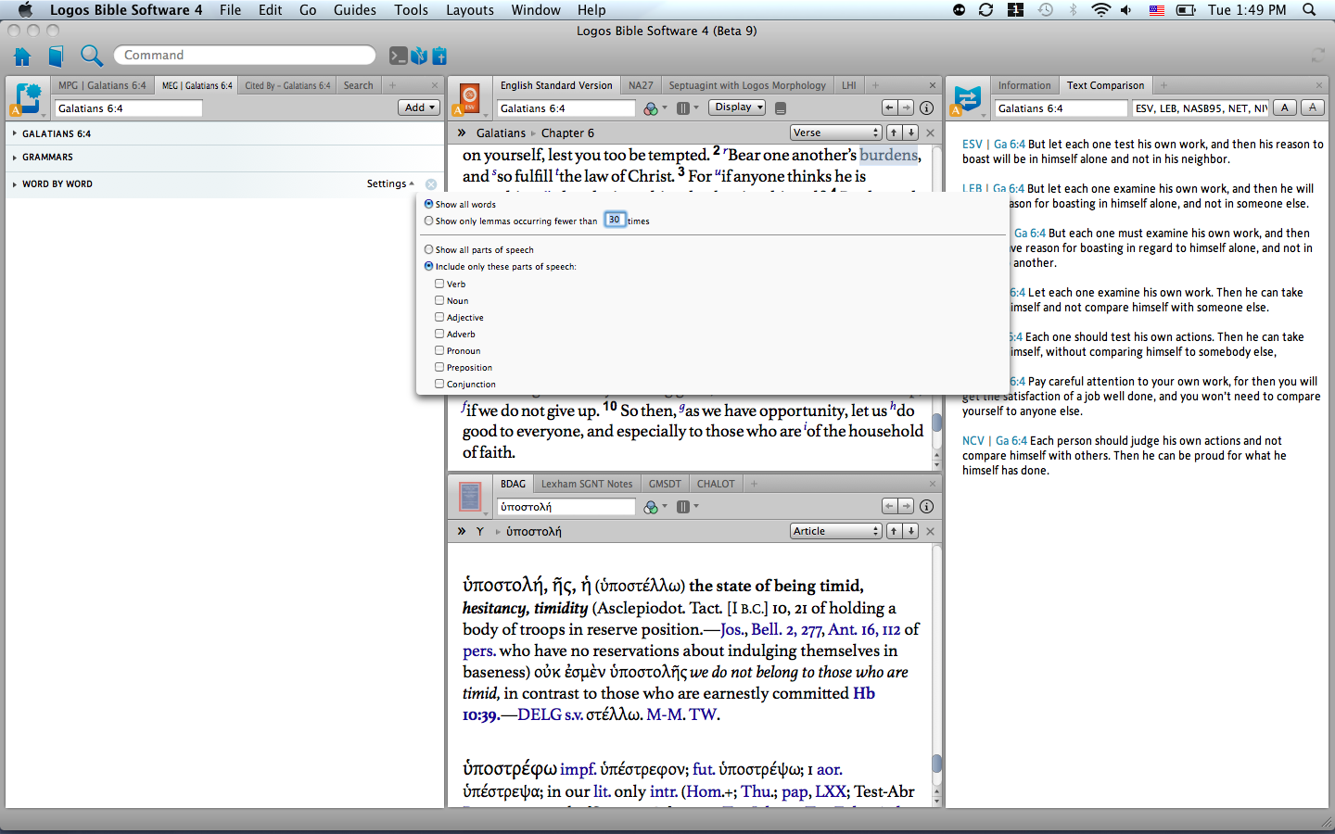Click the ESV Ga 6:4 link

[x=994, y=145]
